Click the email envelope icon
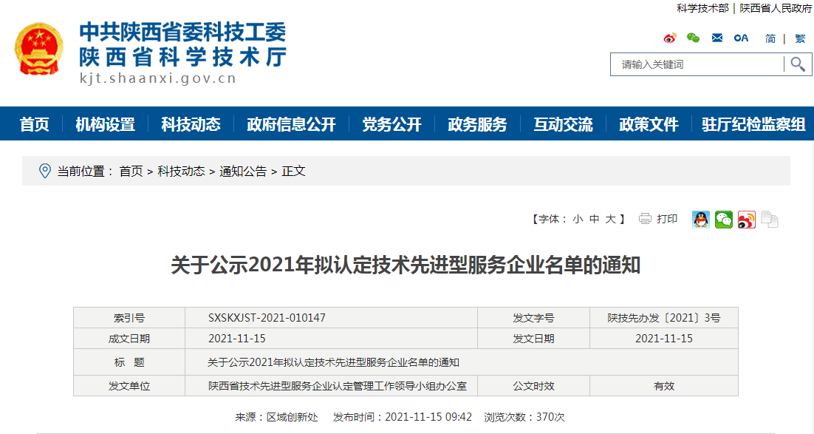 pyautogui.click(x=717, y=38)
